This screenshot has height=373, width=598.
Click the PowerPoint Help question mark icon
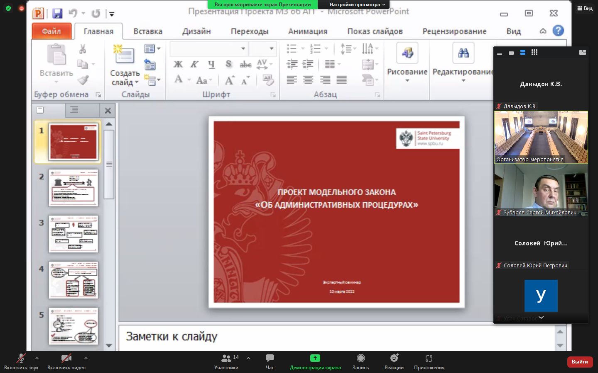click(558, 31)
